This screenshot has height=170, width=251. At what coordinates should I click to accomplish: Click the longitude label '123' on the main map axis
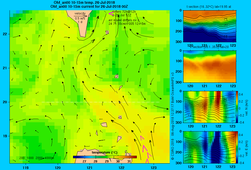[x=154, y=167]
